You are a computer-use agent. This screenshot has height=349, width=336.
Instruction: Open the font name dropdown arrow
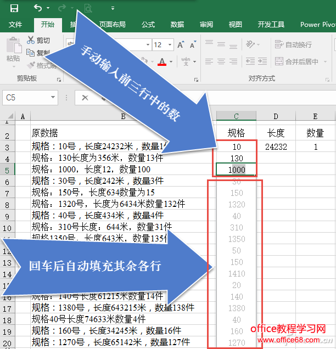148,45
